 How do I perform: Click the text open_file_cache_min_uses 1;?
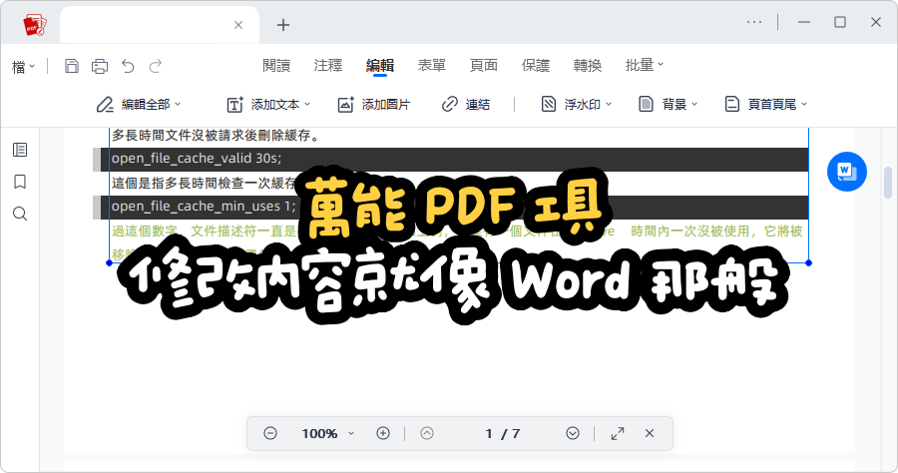204,207
